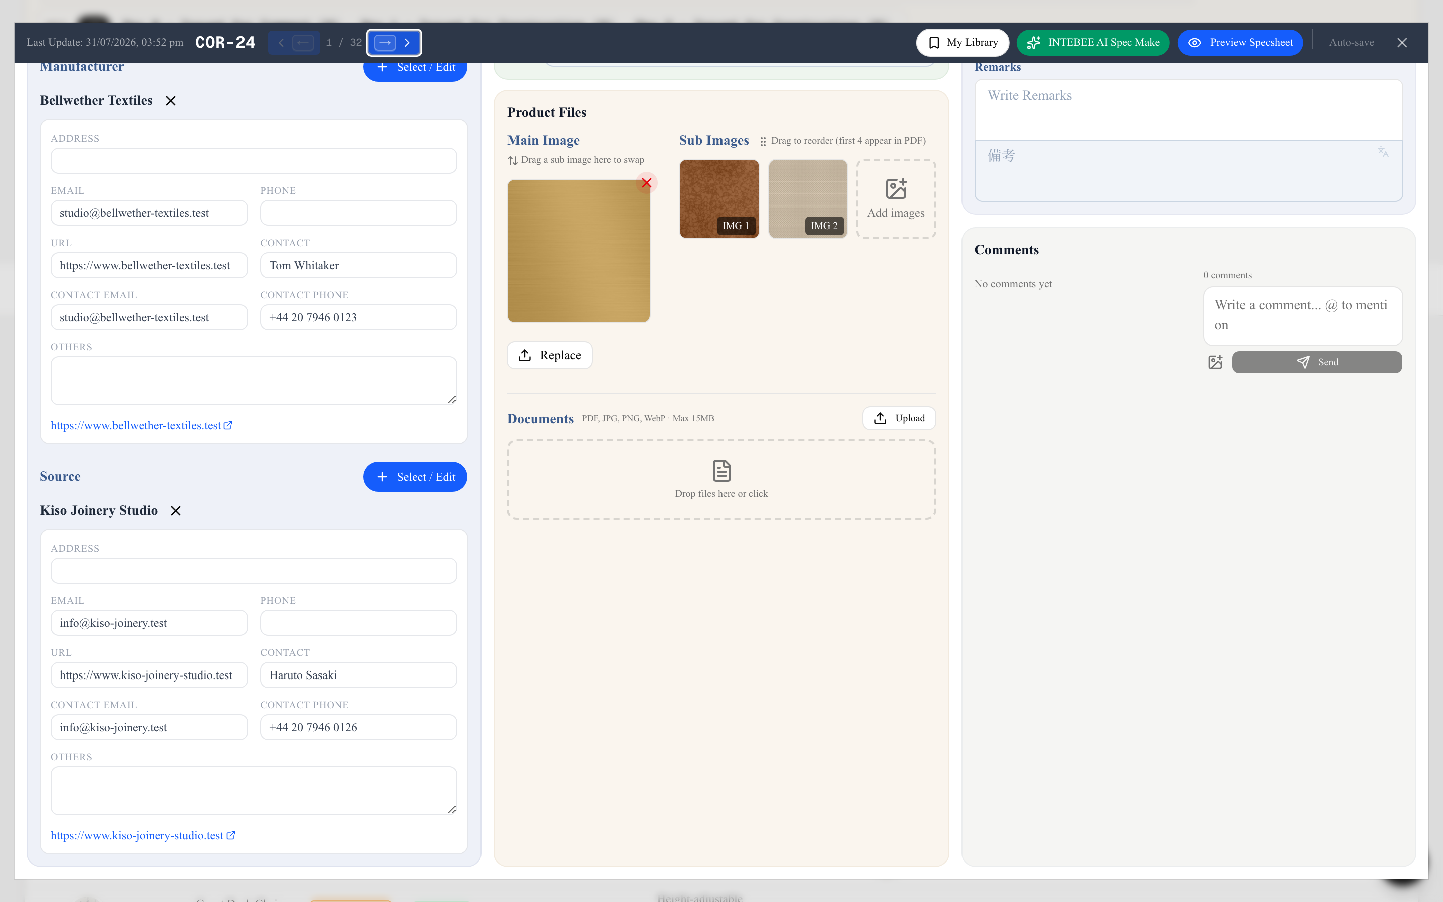Jump to last item with right arrow icon
The width and height of the screenshot is (1443, 902).
point(385,43)
